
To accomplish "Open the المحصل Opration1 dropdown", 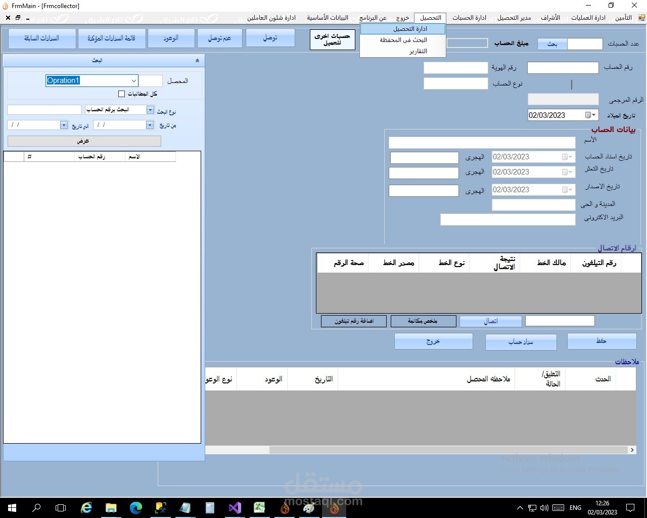I will (x=133, y=80).
